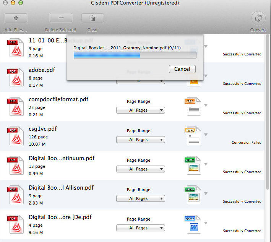Select the PDF icon of 11_01_00 E...B file
This screenshot has width=271, height=242.
click(x=15, y=48)
